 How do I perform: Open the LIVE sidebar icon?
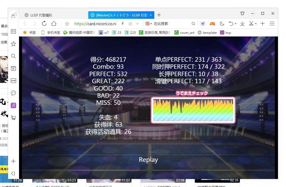[13, 81]
